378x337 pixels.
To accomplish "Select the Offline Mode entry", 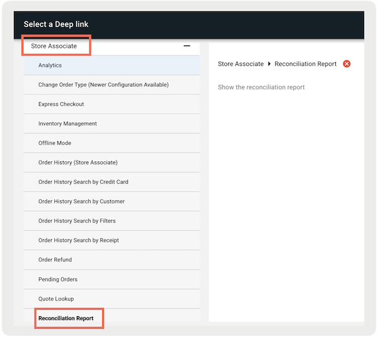I will tap(112, 143).
